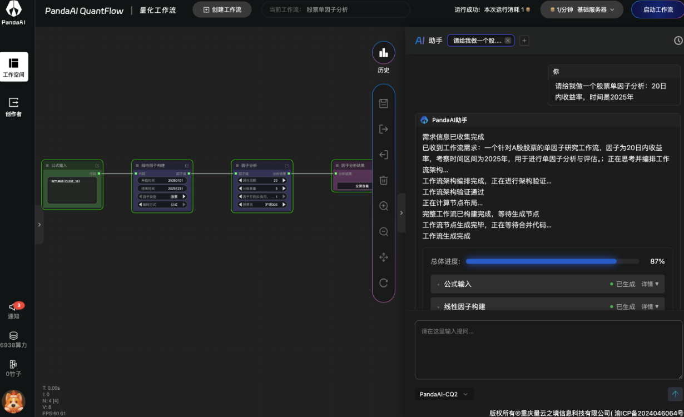The width and height of the screenshot is (684, 417).
Task: Click the 启动工作流 button
Action: point(658,9)
